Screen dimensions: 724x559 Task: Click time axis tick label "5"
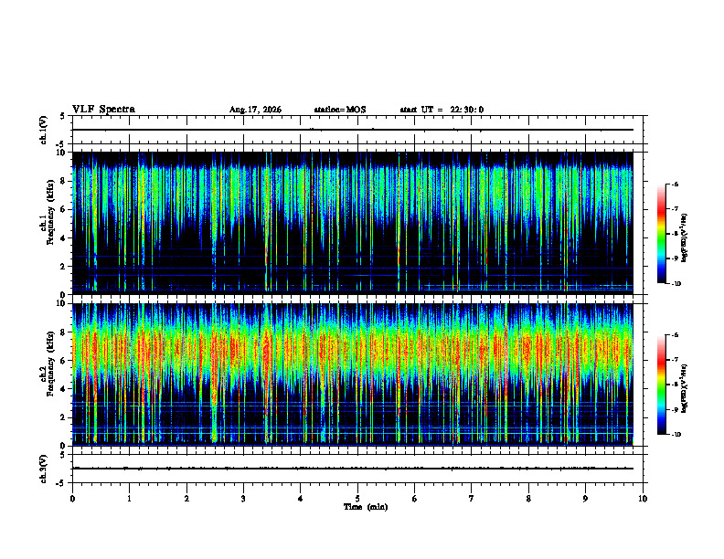357,499
